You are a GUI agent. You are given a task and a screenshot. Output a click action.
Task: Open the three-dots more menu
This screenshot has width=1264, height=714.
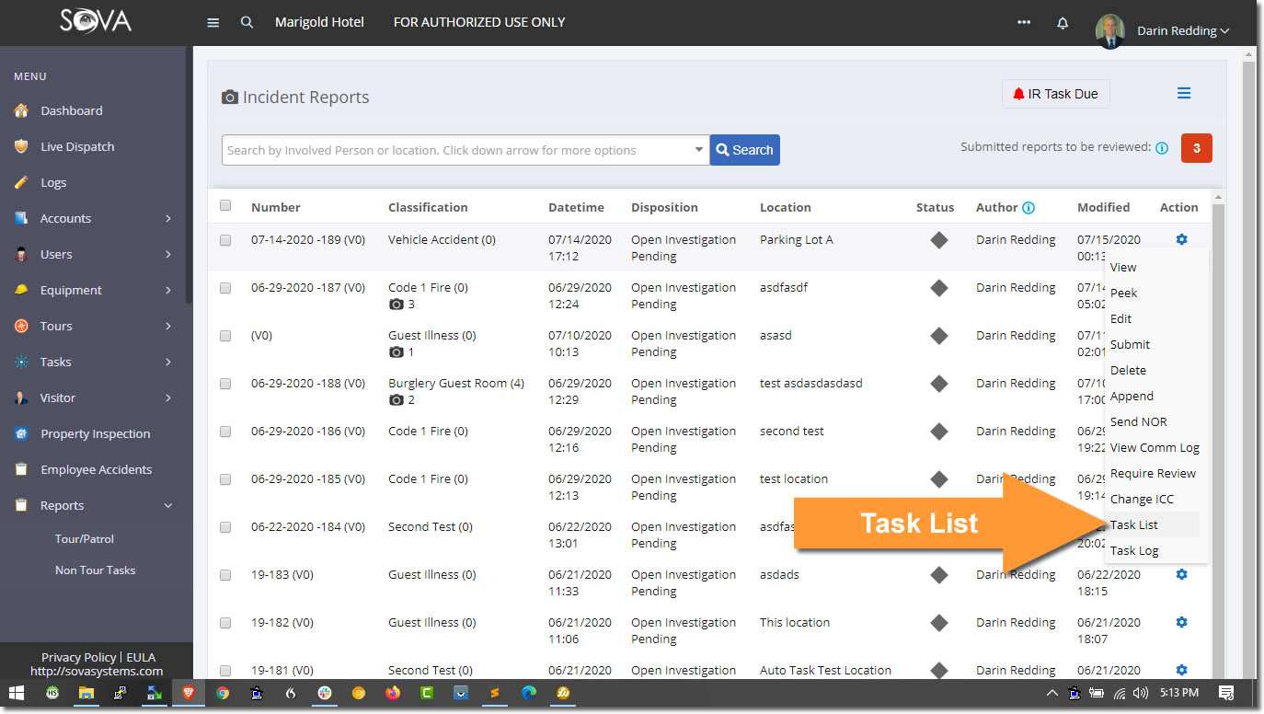tap(1024, 22)
